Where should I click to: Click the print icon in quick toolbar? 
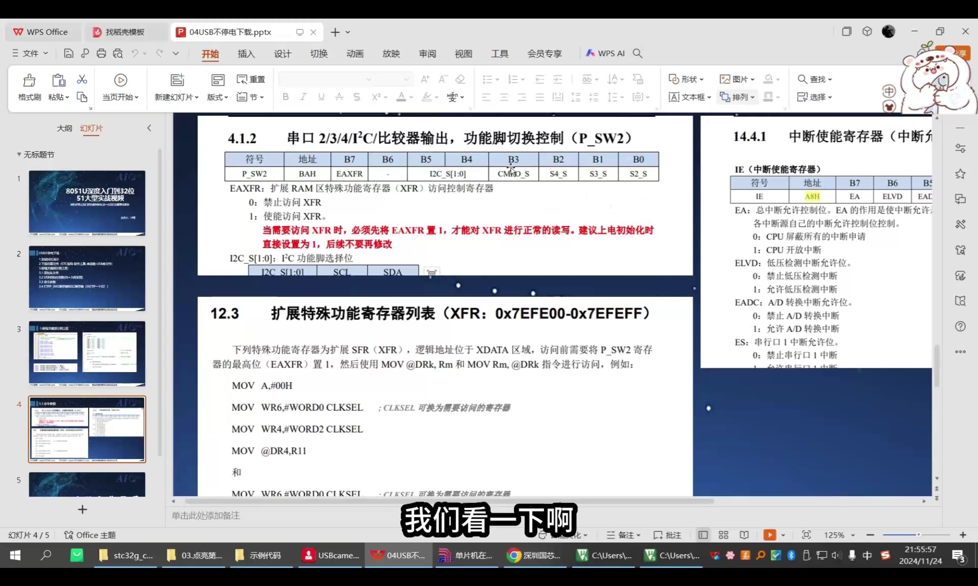pos(101,53)
